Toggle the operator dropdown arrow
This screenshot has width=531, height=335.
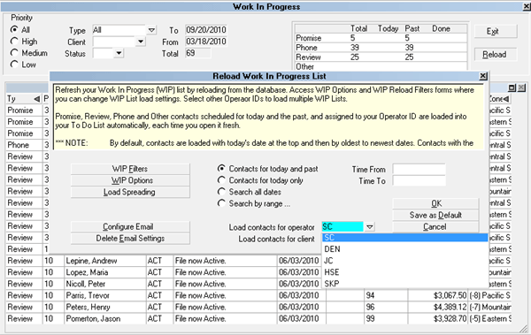point(369,226)
